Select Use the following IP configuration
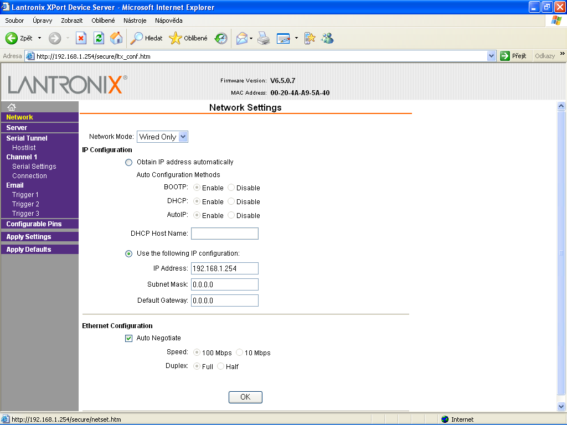Viewport: 567px width, 425px height. (x=128, y=253)
